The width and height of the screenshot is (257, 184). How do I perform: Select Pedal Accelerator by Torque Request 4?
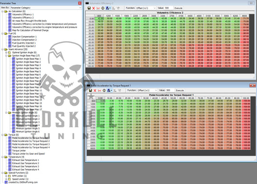pyautogui.click(x=31, y=147)
